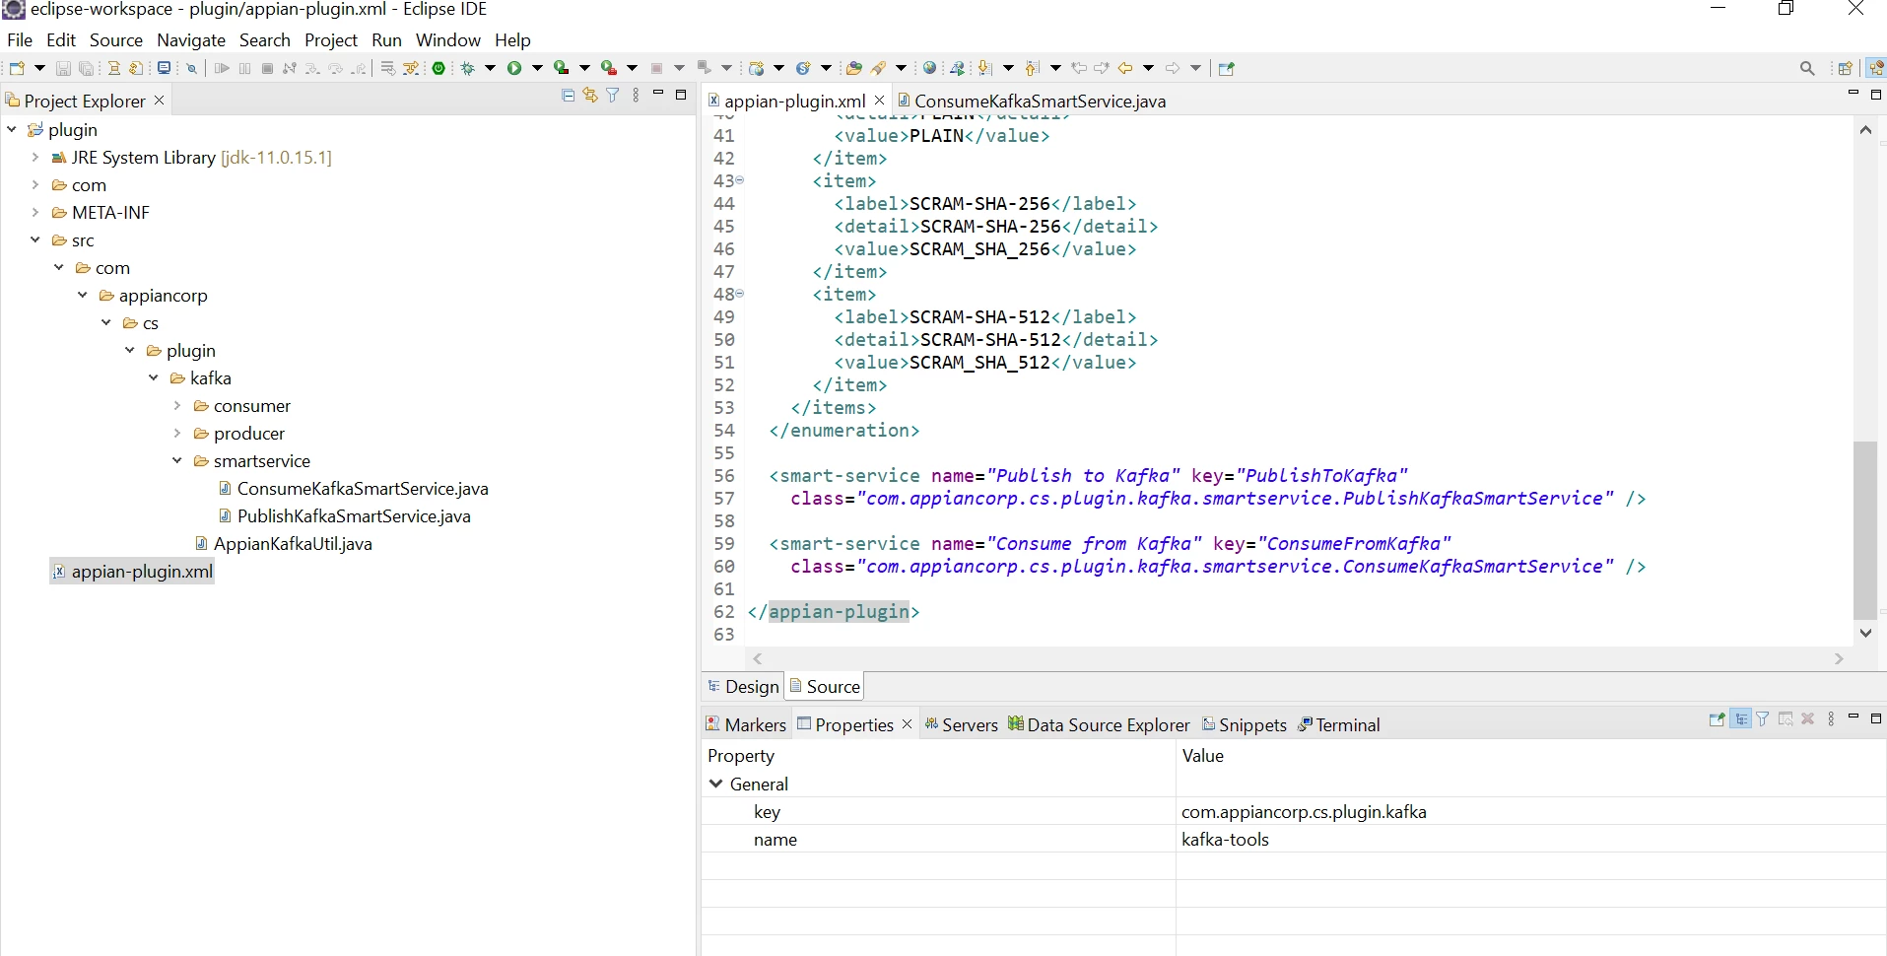Collapse the smartservice folder
This screenshot has height=956, width=1887.
click(177, 460)
